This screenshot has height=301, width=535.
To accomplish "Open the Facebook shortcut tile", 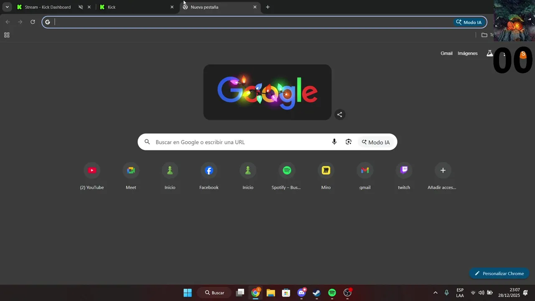I will tap(209, 176).
